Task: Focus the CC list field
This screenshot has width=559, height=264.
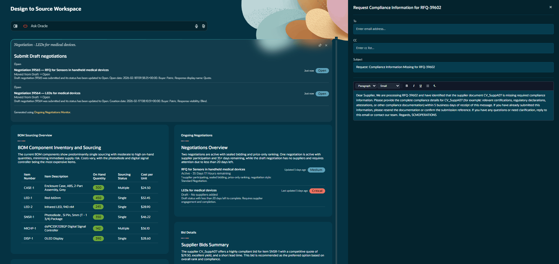Action: tap(453, 48)
